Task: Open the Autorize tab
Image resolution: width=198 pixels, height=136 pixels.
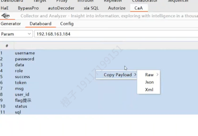Action: coord(117,8)
